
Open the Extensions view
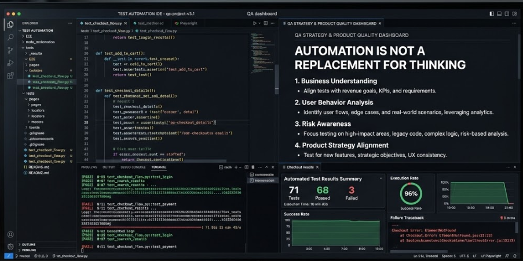click(x=10, y=76)
